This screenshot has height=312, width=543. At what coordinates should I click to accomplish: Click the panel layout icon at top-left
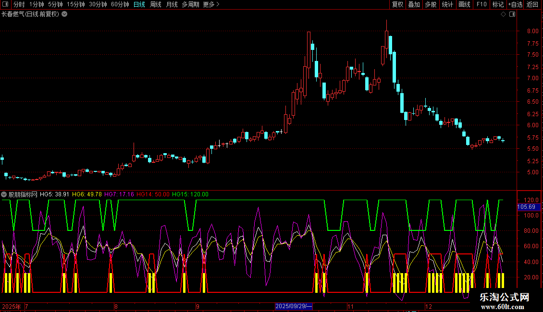point(5,4)
